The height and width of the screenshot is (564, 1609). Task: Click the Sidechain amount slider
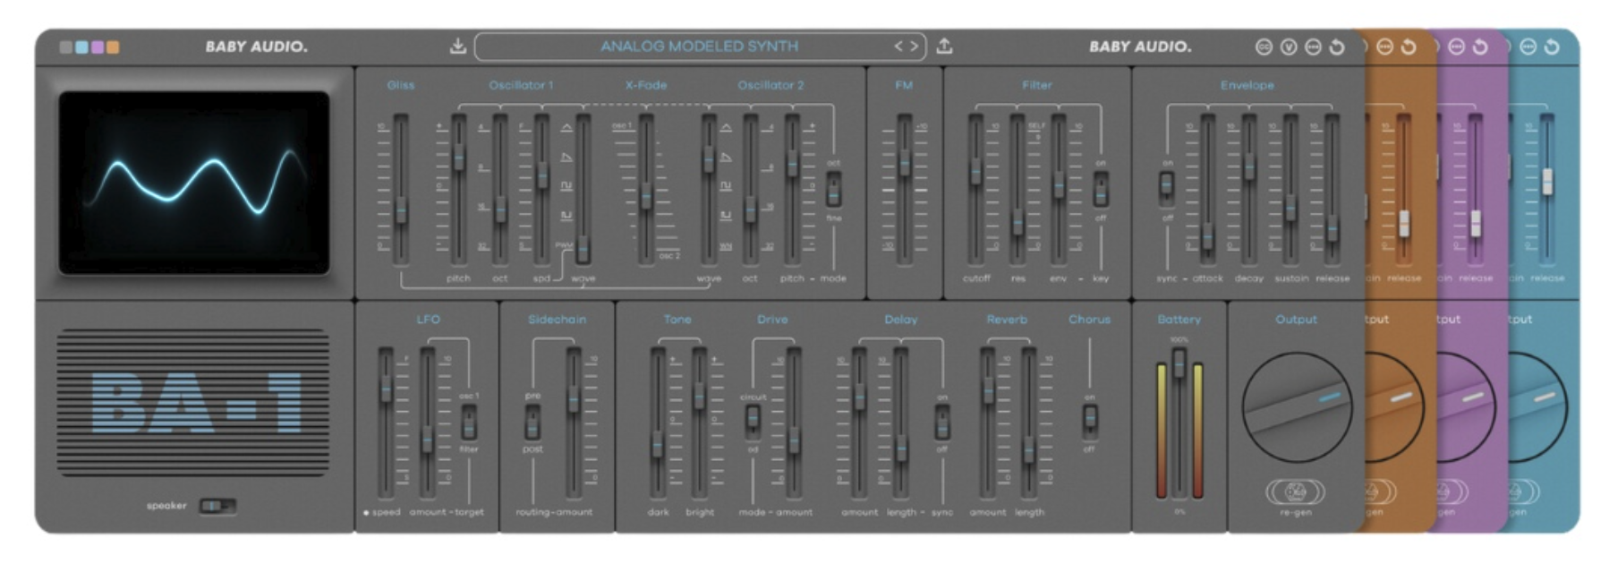coord(574,423)
